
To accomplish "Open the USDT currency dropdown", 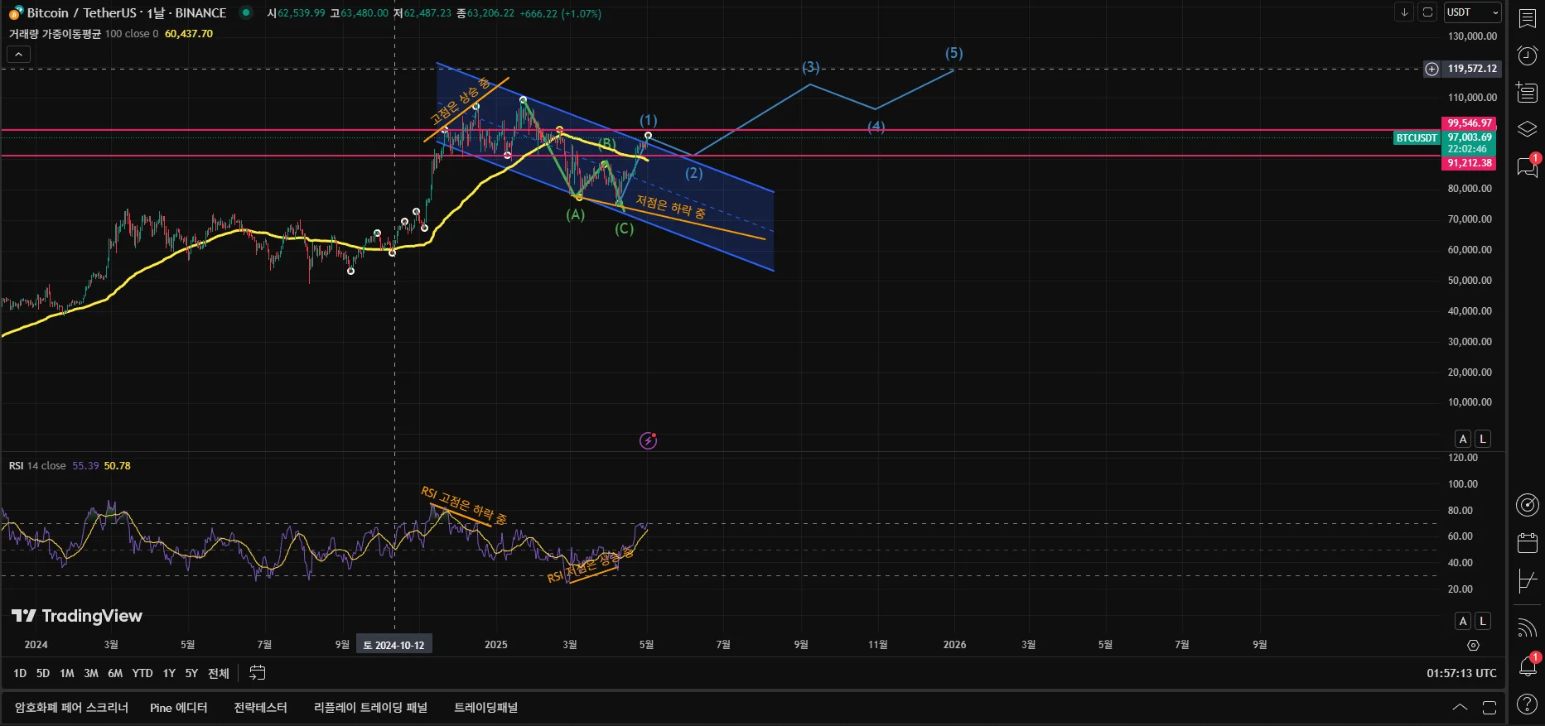I will tap(1472, 12).
